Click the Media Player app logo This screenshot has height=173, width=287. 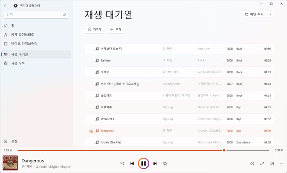tap(16, 6)
